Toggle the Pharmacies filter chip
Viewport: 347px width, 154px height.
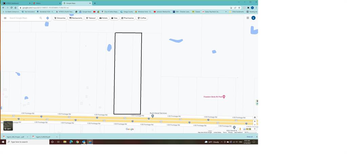pyautogui.click(x=127, y=18)
